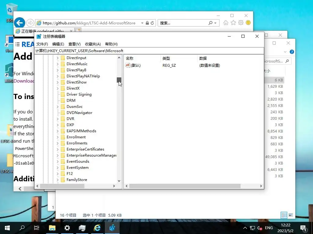This screenshot has height=234, width=313.
Task: Expand the FamilyStore key
Action: click(58, 180)
